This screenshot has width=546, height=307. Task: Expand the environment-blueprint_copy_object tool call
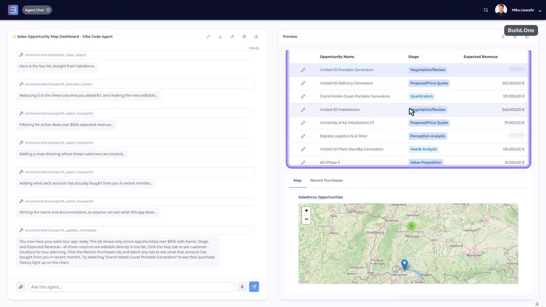click(x=135, y=55)
